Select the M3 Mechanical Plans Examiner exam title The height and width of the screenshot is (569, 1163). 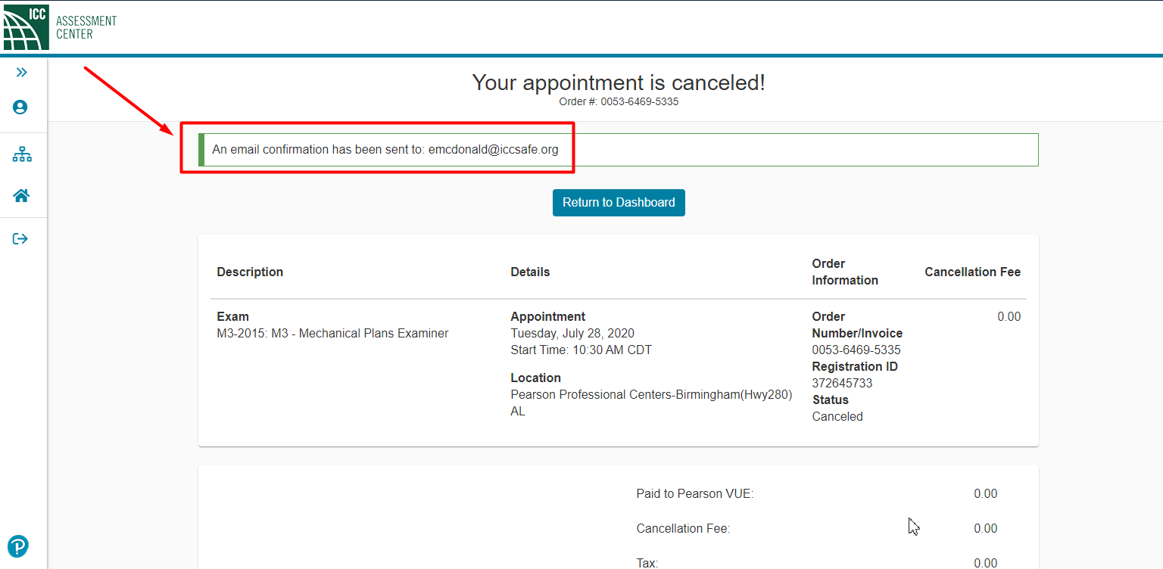[332, 333]
